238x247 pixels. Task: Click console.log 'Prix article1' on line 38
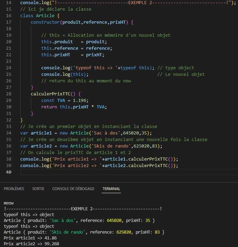pyautogui.click(x=99, y=159)
